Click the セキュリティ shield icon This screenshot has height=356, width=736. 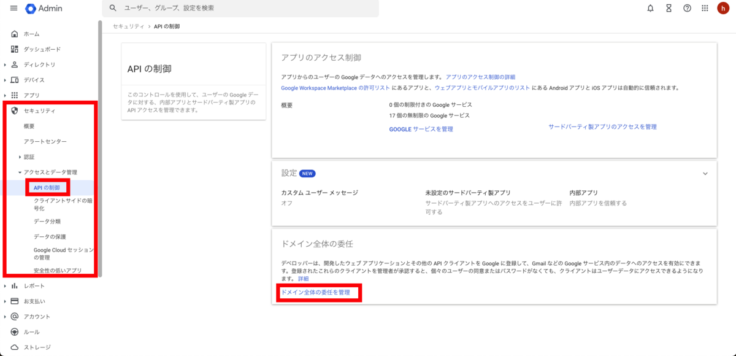[15, 110]
